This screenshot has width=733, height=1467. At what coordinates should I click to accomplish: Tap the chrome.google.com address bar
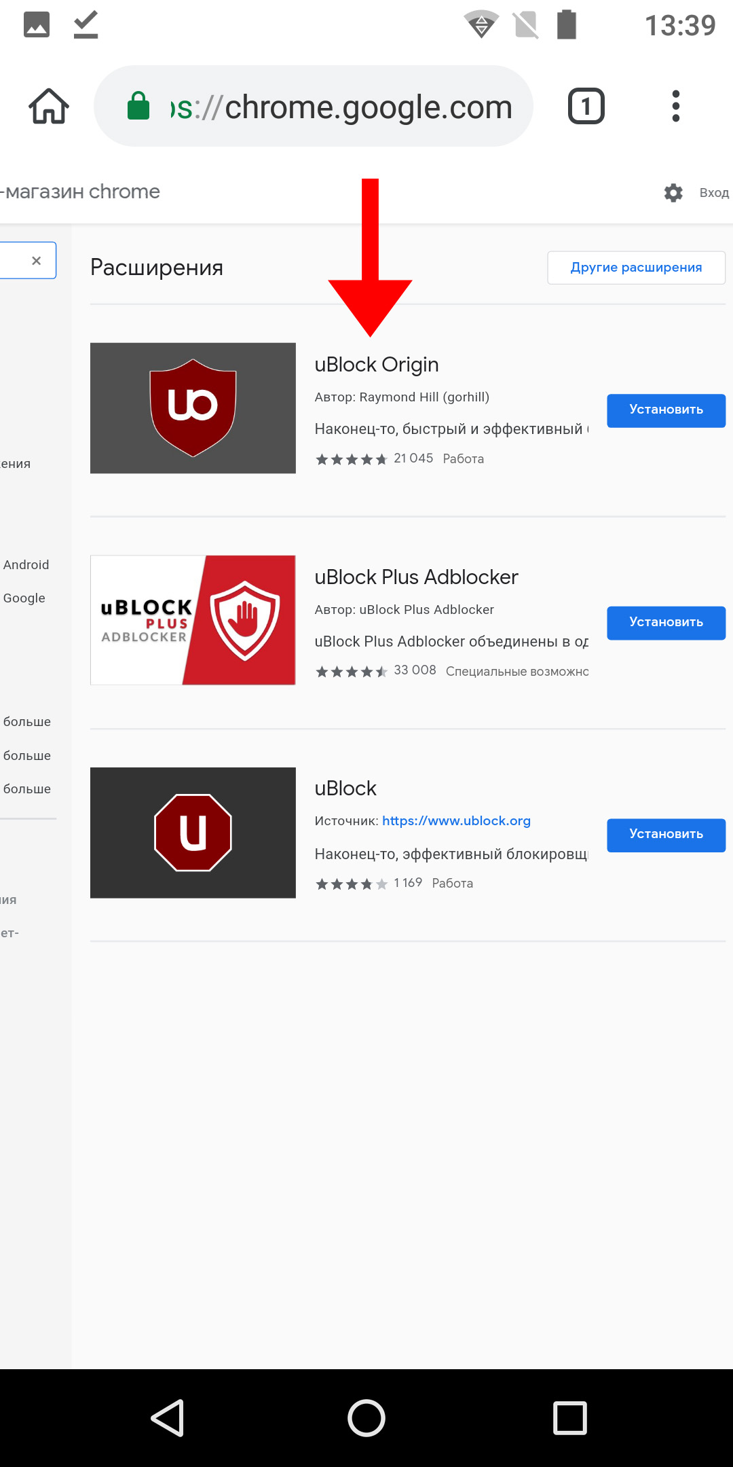[314, 106]
